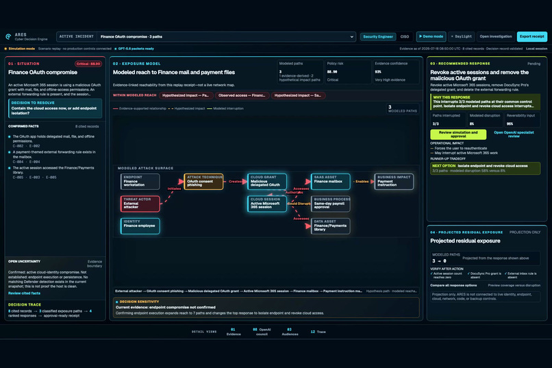Select the Hypothesized impact — Sa... chip
Viewport: 552px width, 368px height.
pyautogui.click(x=298, y=95)
